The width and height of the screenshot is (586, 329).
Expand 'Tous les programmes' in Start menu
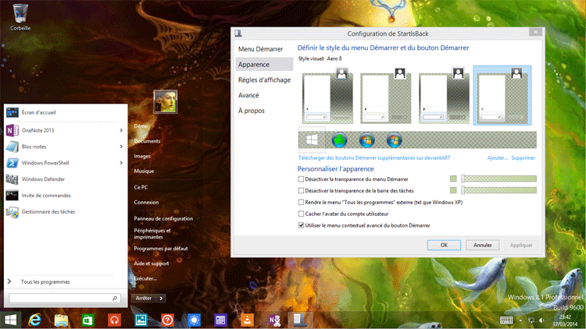[45, 281]
